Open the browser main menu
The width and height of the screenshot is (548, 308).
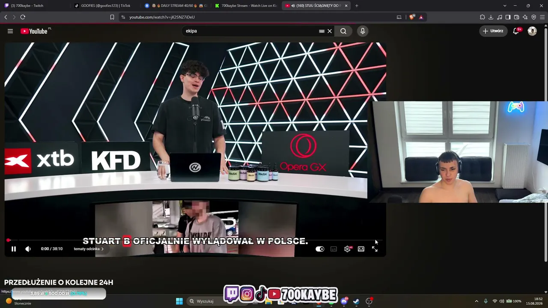(x=542, y=17)
